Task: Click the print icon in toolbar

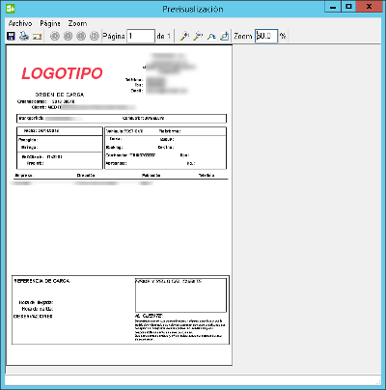Action: tap(24, 36)
